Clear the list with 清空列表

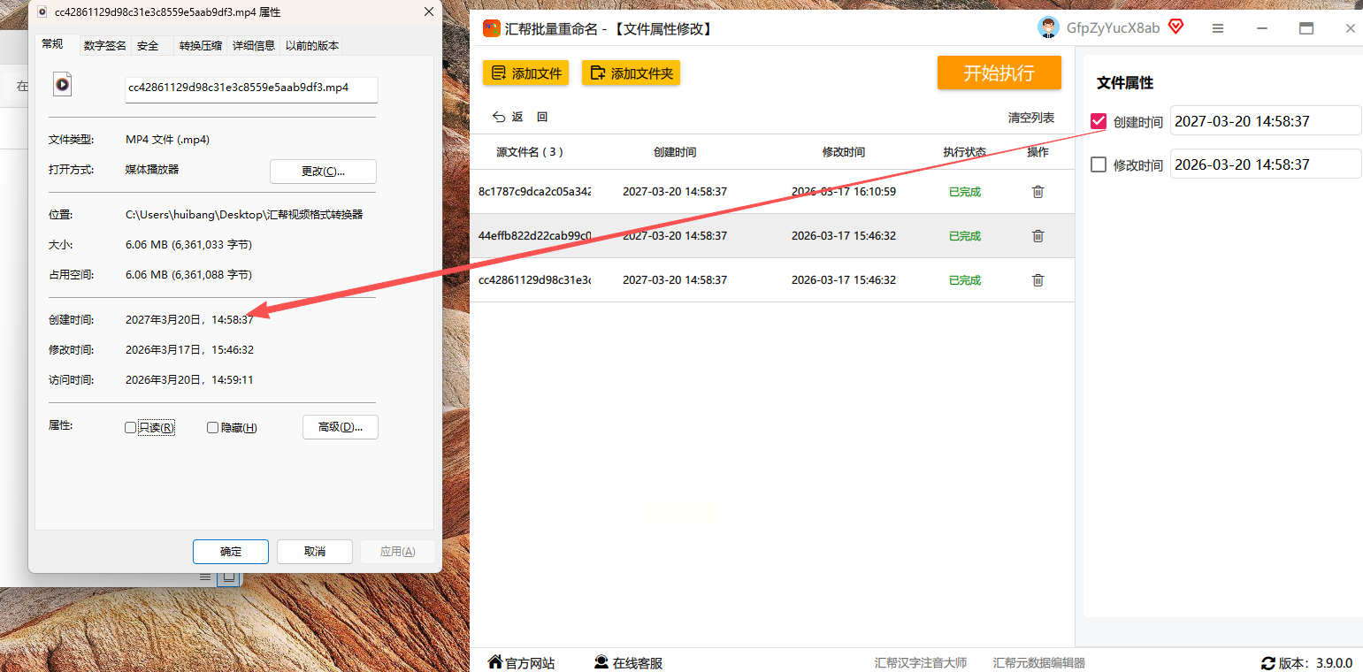click(1031, 118)
